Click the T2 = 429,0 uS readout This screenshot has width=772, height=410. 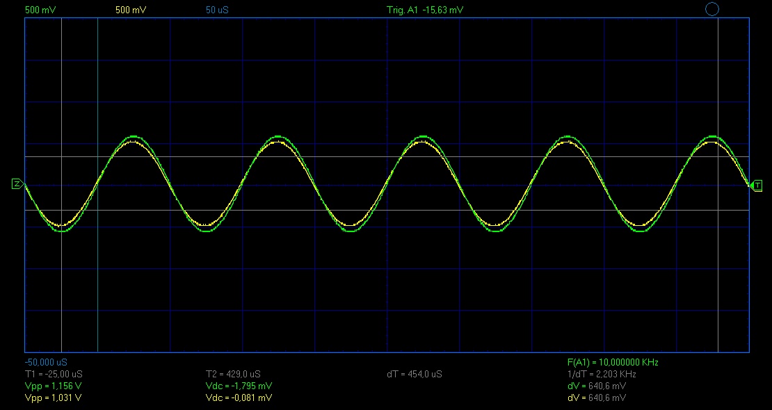234,374
